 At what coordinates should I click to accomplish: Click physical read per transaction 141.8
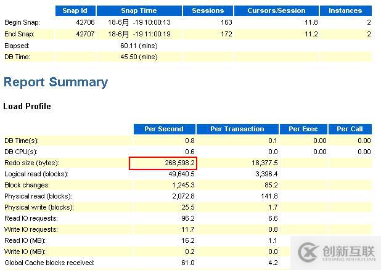[269, 196]
